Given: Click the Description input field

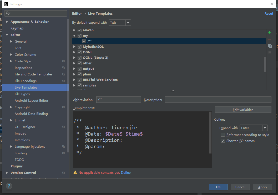Looking at the screenshot, I should (x=218, y=100).
